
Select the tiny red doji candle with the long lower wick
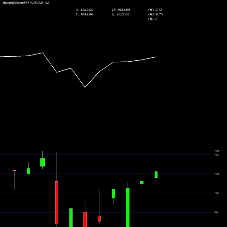pyautogui.click(x=14, y=170)
